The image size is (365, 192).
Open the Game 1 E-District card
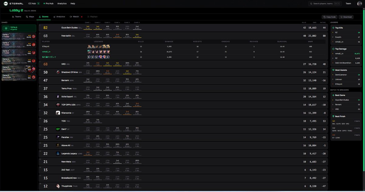coord(19,36)
